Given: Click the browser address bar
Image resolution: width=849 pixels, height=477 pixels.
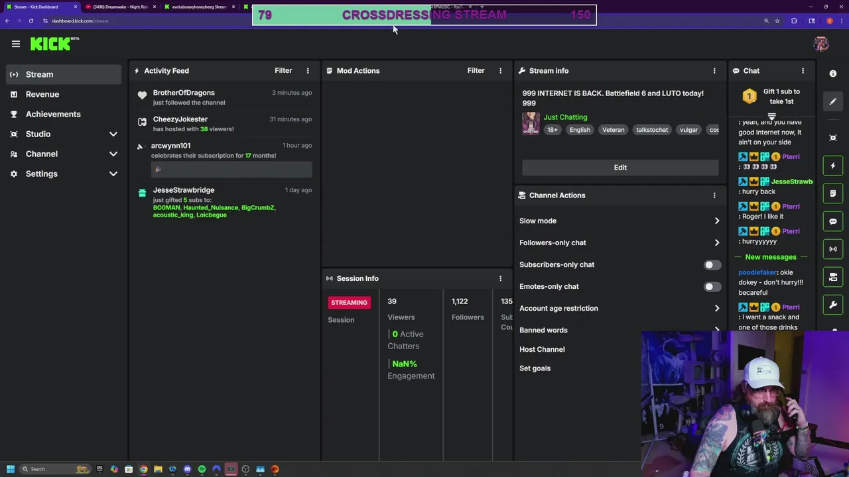Looking at the screenshot, I should [398, 21].
